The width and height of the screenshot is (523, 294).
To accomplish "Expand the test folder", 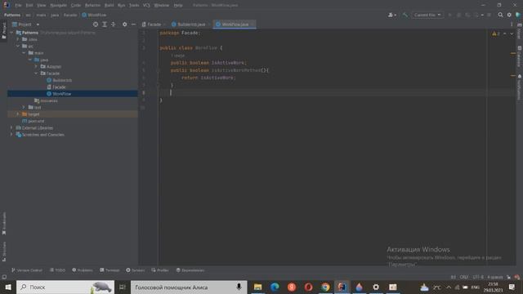I will point(24,107).
